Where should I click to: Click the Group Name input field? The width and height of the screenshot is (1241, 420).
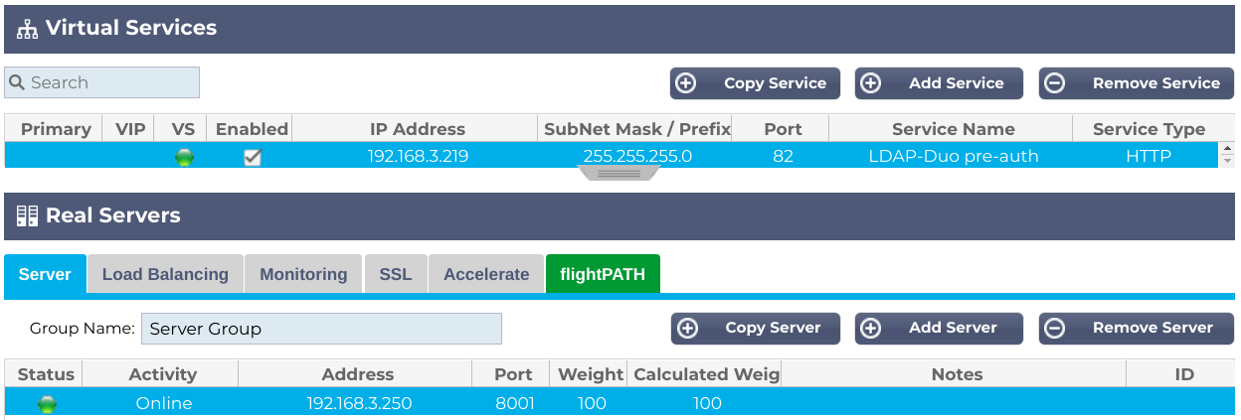321,329
